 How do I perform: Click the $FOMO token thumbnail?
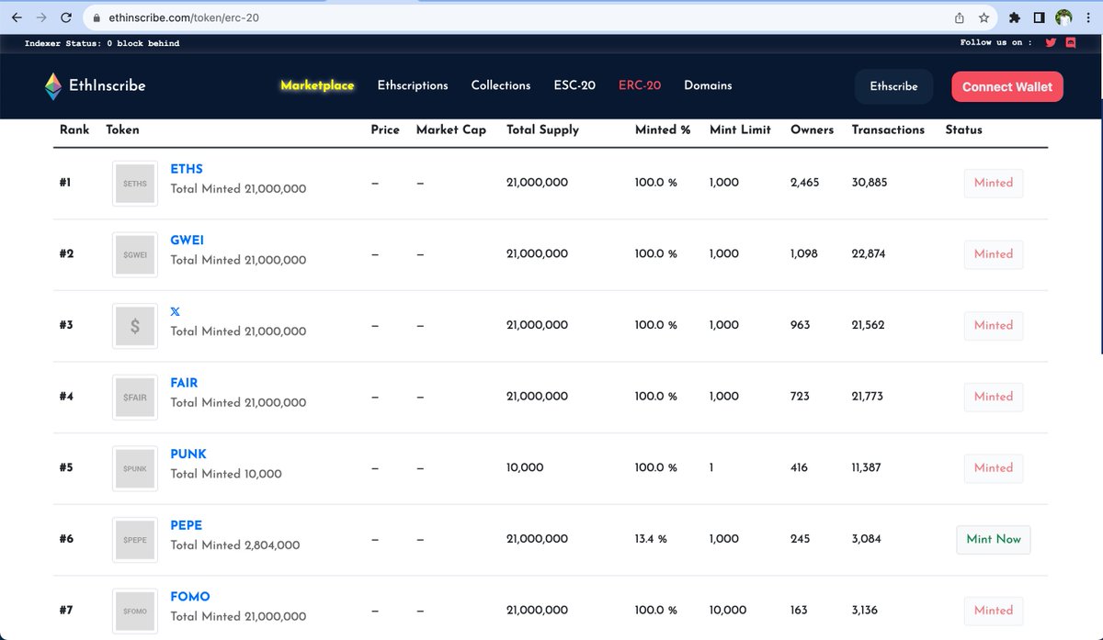pyautogui.click(x=135, y=611)
